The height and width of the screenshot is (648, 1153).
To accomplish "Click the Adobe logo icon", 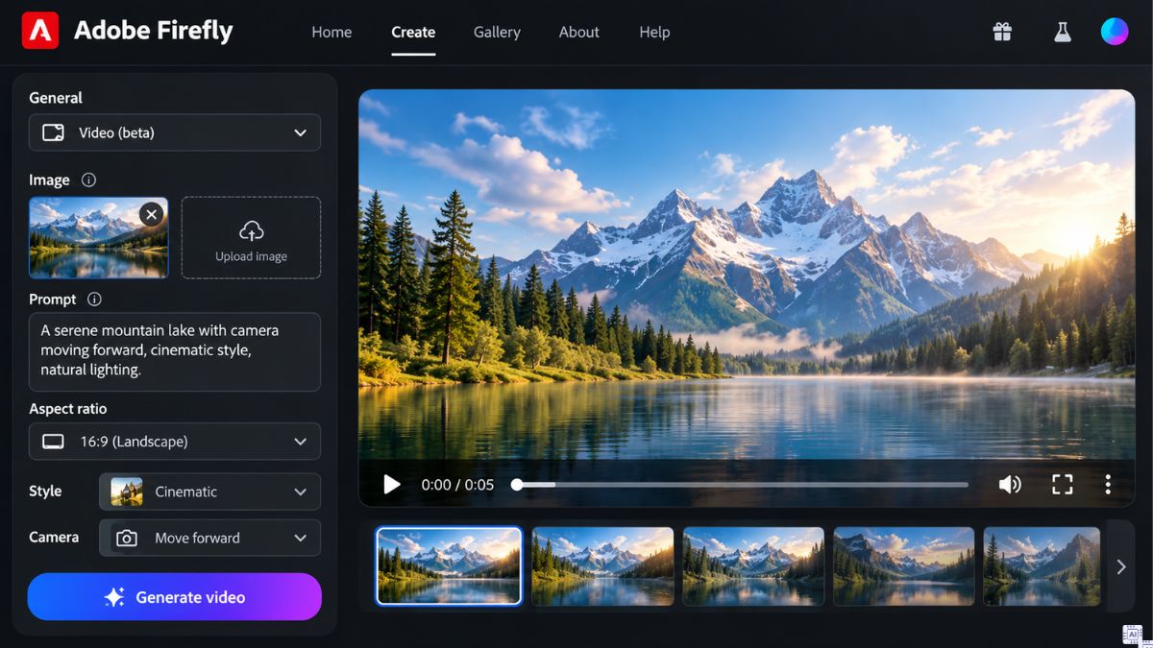I will point(40,31).
